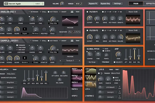155x103 pixels.
Task: Click the Filter F2 Volume knob
Action: coord(120,37)
